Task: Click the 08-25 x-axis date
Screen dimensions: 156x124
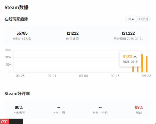Action: pyautogui.click(x=20, y=76)
